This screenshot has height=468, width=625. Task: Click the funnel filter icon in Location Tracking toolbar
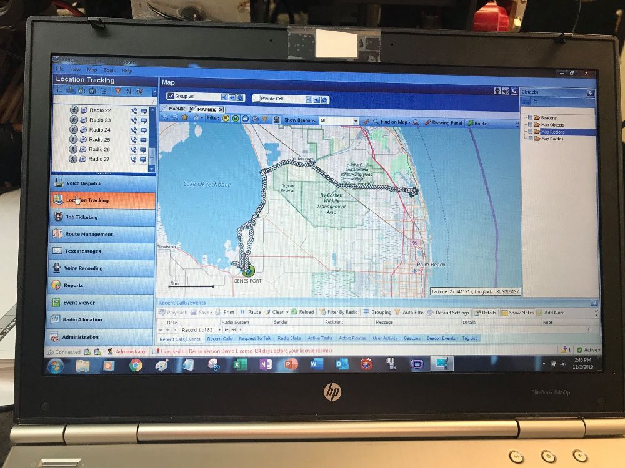coord(117,91)
